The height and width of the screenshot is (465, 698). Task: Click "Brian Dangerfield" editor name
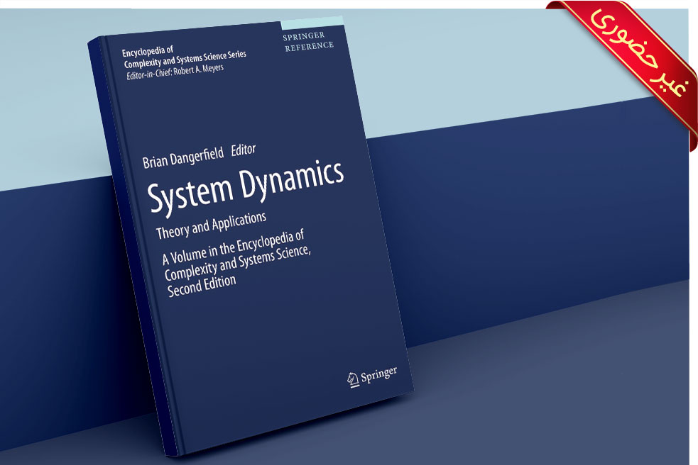pos(183,158)
